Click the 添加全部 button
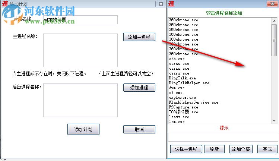The height and width of the screenshot is (161, 279). [241, 149]
